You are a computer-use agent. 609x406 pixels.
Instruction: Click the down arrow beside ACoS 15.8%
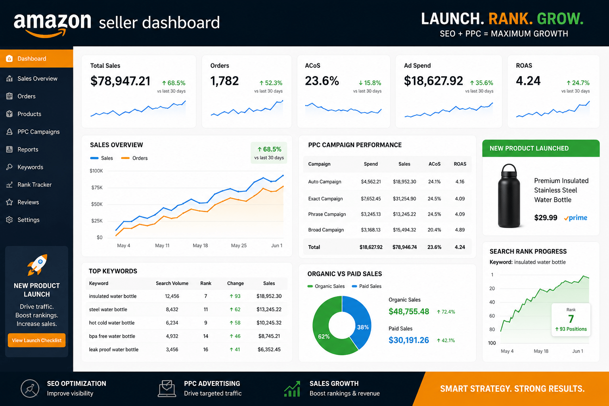click(x=360, y=83)
